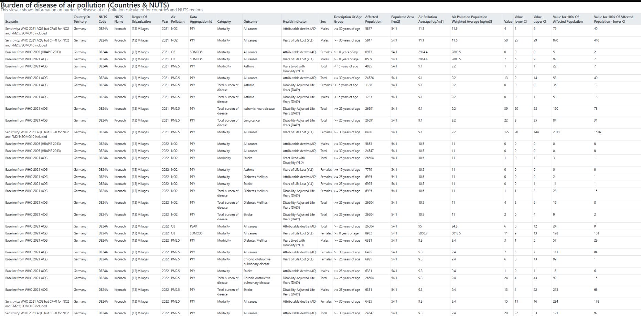
Task: Click the Degree Of Urbanisation column header
Action: [141, 19]
